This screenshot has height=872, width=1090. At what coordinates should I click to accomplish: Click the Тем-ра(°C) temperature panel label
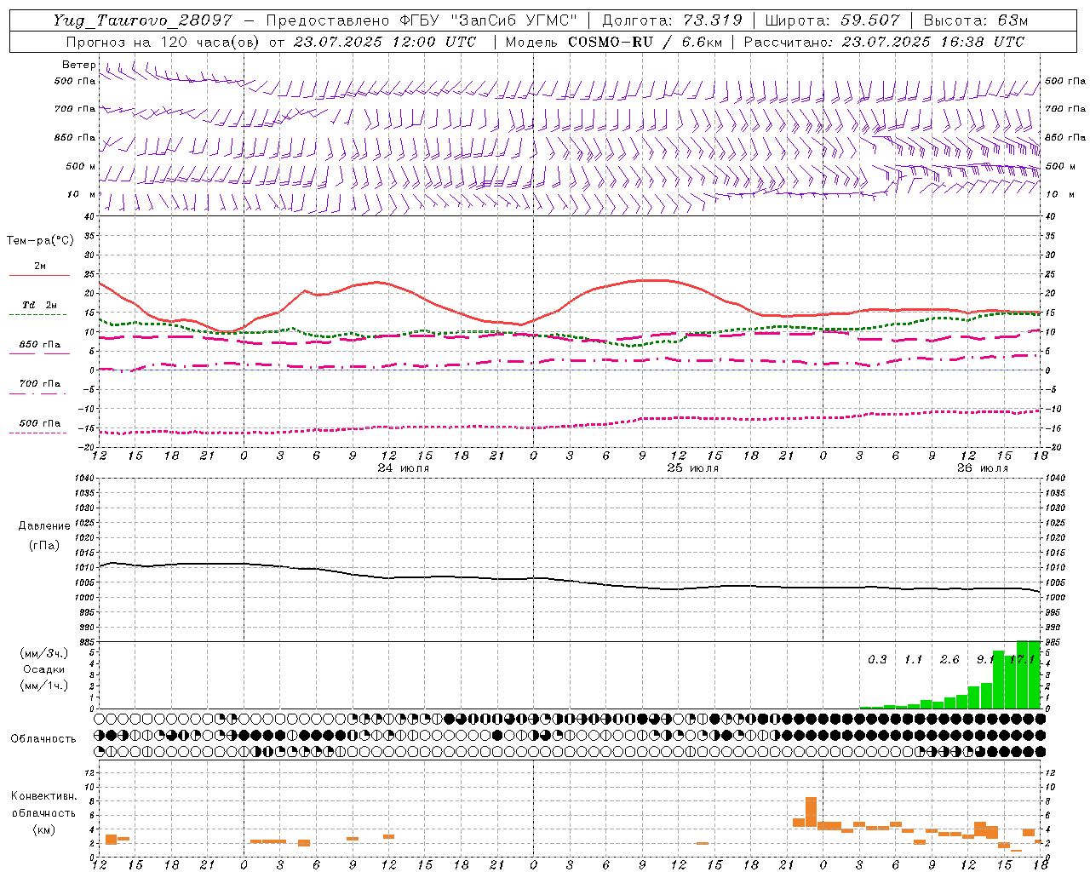[x=40, y=241]
